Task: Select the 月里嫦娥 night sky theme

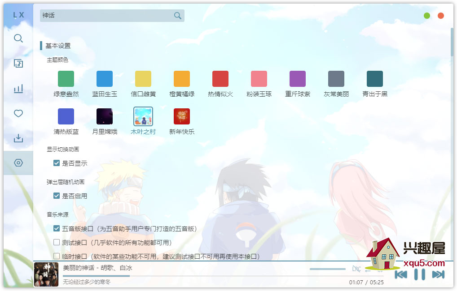Action: [x=105, y=116]
